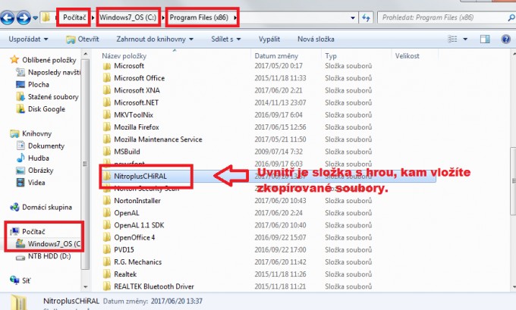Select the Počítač breadcrumb segment
Image resolution: width=516 pixels, height=310 pixels.
[74, 17]
